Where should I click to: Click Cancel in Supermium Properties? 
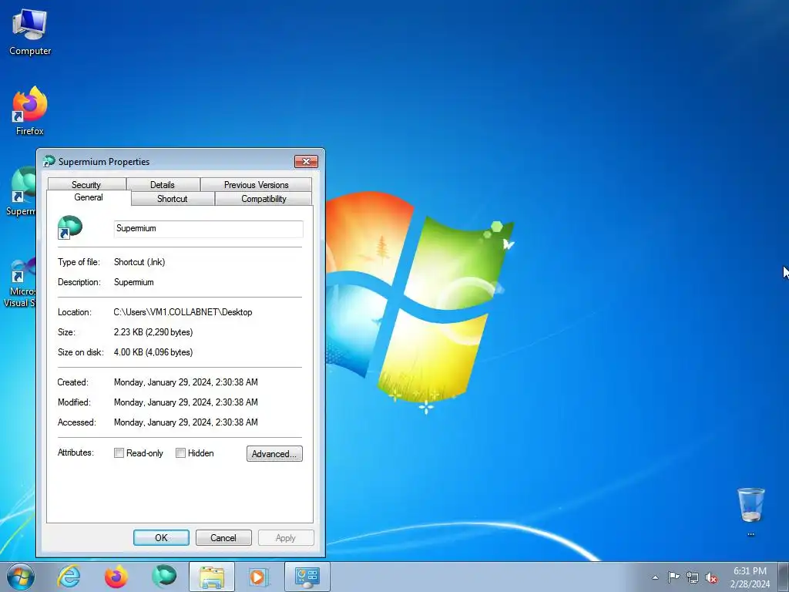tap(223, 537)
